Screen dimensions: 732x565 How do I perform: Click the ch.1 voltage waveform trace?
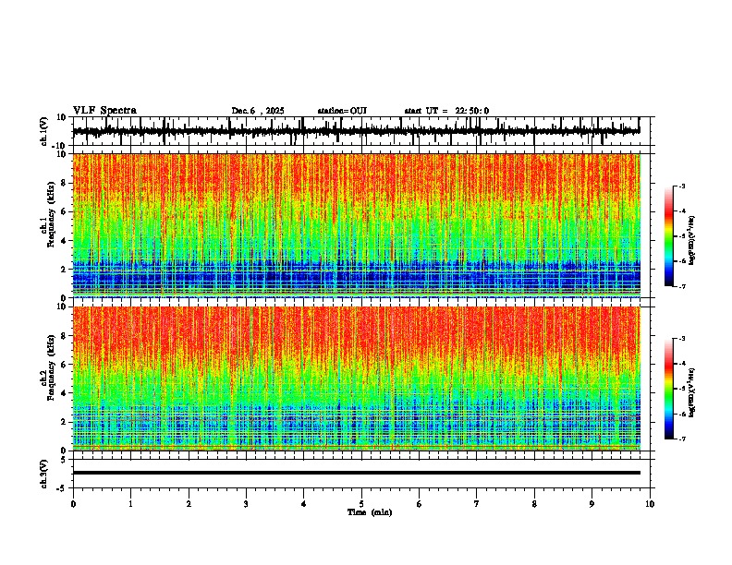[356, 131]
